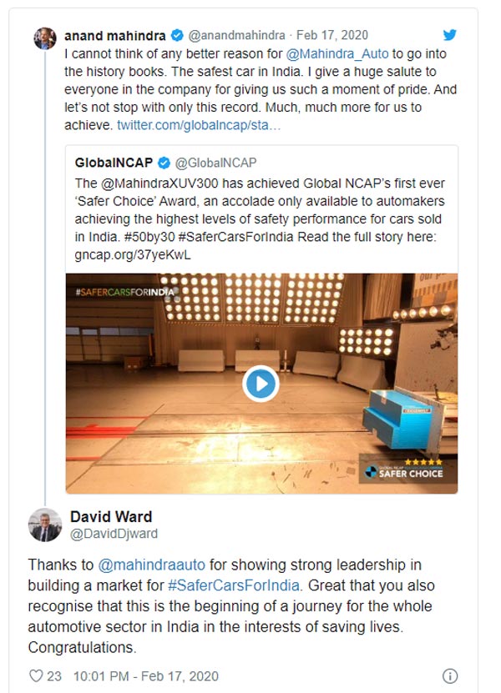Like David Ward's tweet with the heart

tap(36, 675)
